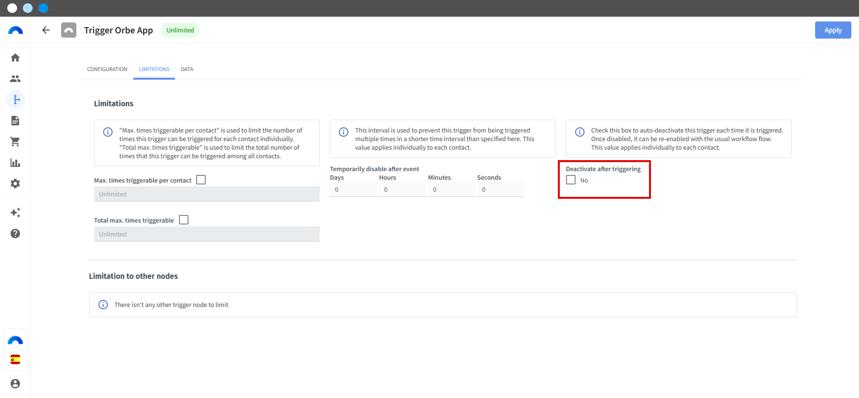
Task: Click the Unlimited status badge
Action: 180,30
